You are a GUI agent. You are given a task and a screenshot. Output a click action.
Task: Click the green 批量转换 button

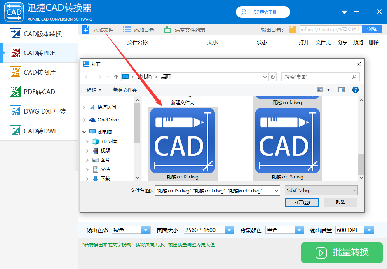point(342,252)
